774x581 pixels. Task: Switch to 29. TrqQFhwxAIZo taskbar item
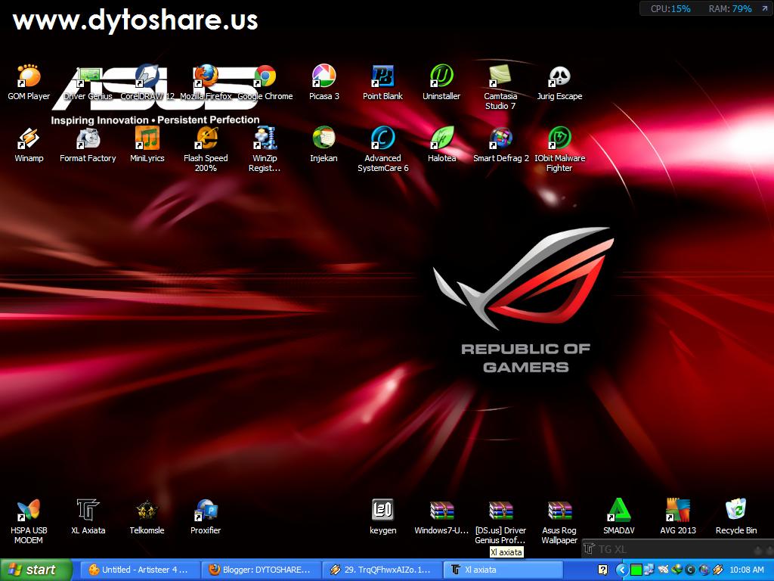click(x=382, y=570)
